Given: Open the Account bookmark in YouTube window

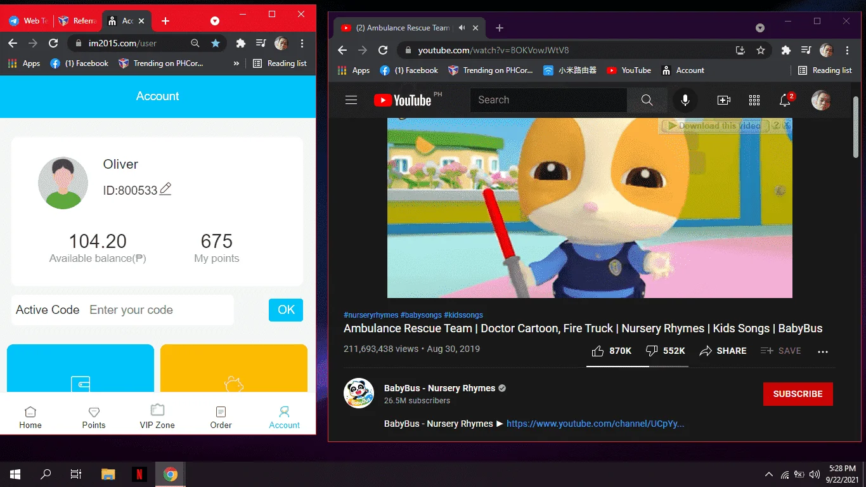Looking at the screenshot, I should 683,70.
